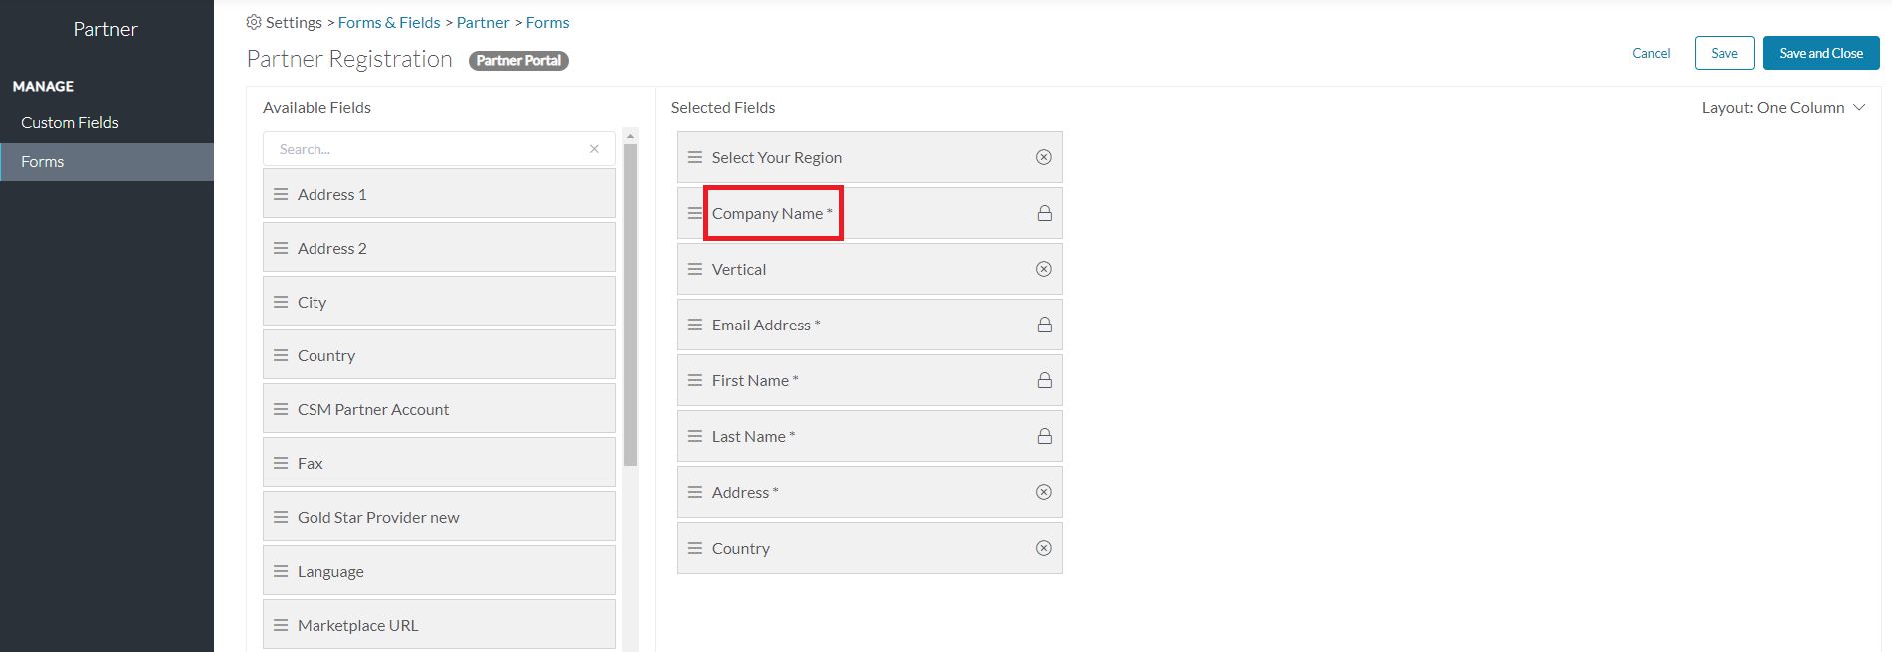Click the Partner Portal badge

click(518, 60)
